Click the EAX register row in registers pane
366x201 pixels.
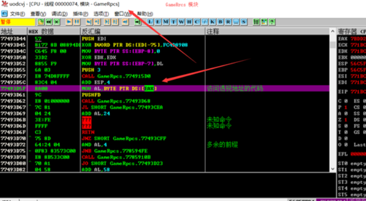pyautogui.click(x=352, y=39)
